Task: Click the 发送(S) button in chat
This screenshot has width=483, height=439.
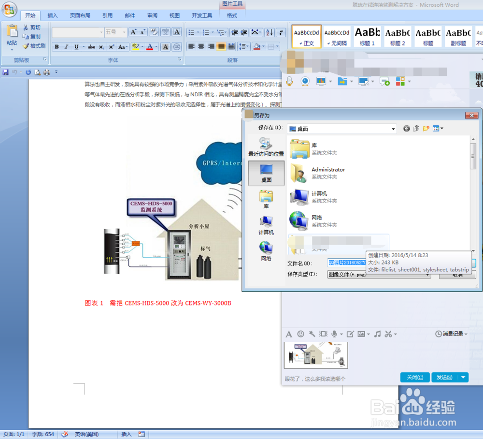Action: (x=444, y=377)
